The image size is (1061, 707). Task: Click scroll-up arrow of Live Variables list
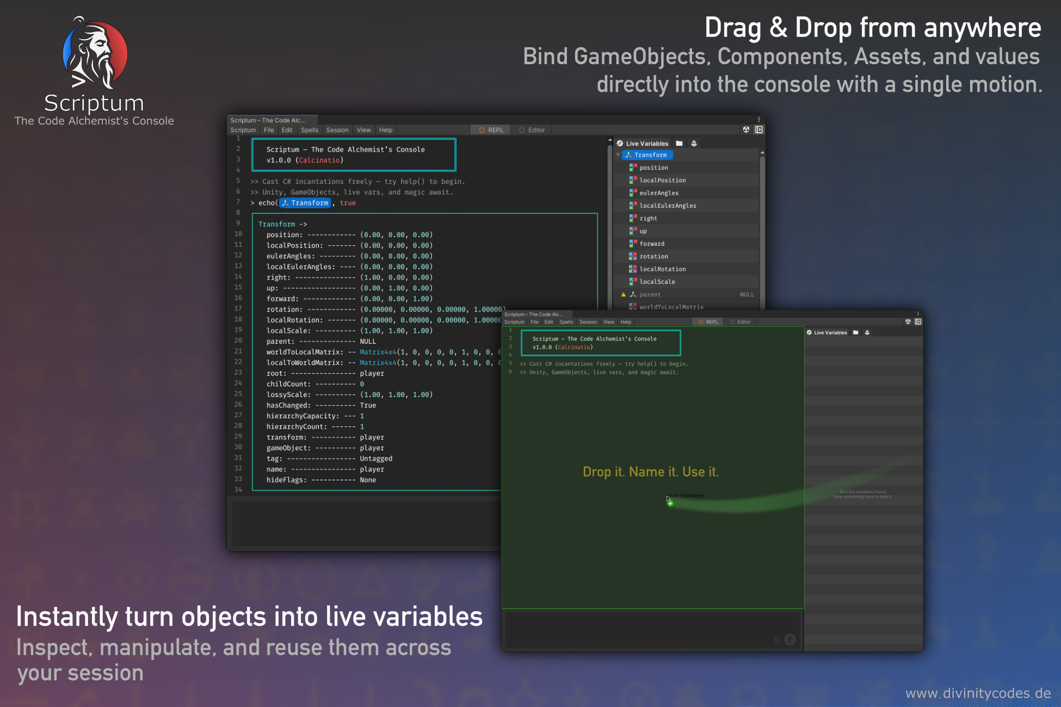[762, 152]
